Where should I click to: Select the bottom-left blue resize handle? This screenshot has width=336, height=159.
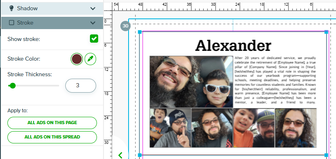(140, 155)
